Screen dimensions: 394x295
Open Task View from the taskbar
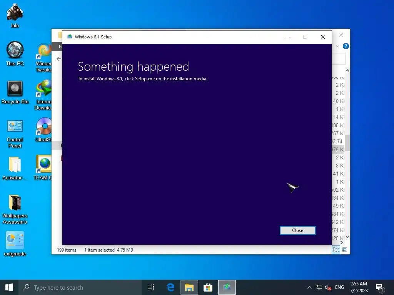151,287
